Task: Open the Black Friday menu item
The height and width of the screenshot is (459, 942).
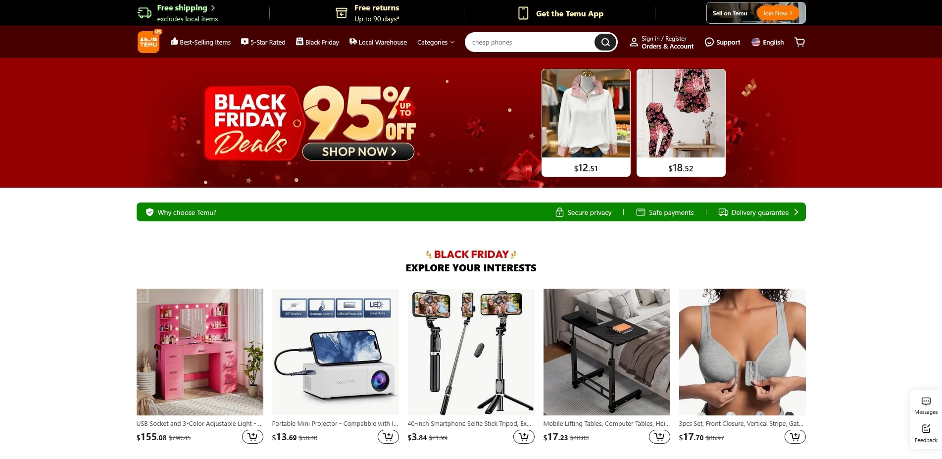Action: (317, 42)
